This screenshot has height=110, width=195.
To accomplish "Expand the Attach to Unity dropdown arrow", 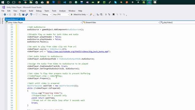I will [87, 15].
